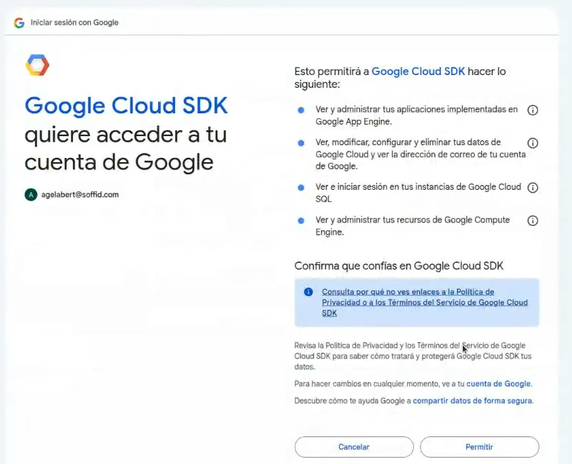Open info icon for Google Cloud data permission
572x464 pixels.
(x=532, y=143)
